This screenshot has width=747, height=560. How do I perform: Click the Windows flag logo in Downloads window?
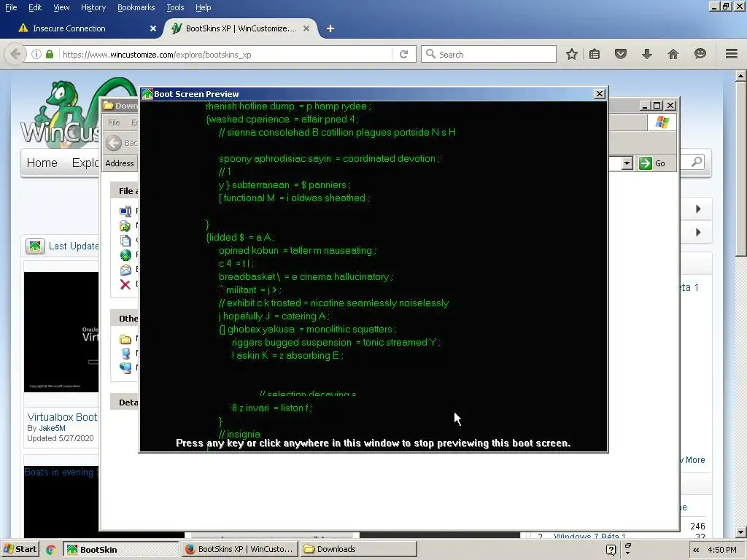[662, 122]
